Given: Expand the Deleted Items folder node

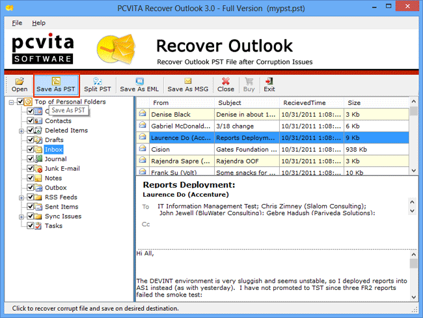Looking at the screenshot, I should (x=21, y=131).
